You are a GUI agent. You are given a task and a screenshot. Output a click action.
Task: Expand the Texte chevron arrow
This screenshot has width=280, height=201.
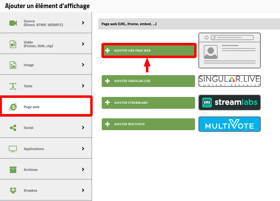click(x=83, y=86)
